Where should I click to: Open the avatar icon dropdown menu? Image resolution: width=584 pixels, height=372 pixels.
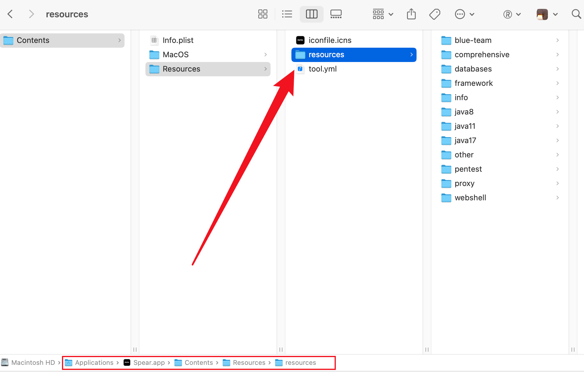pyautogui.click(x=547, y=14)
